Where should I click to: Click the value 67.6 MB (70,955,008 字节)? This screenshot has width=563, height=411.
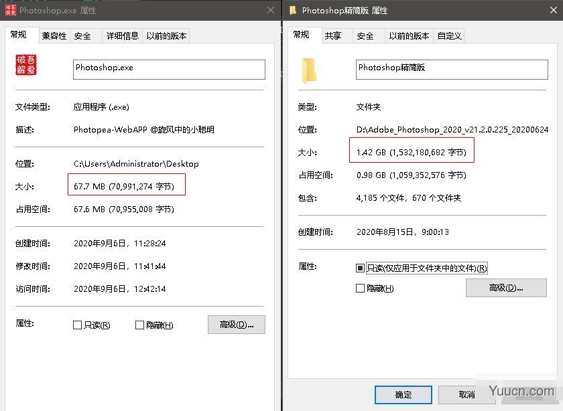(124, 209)
